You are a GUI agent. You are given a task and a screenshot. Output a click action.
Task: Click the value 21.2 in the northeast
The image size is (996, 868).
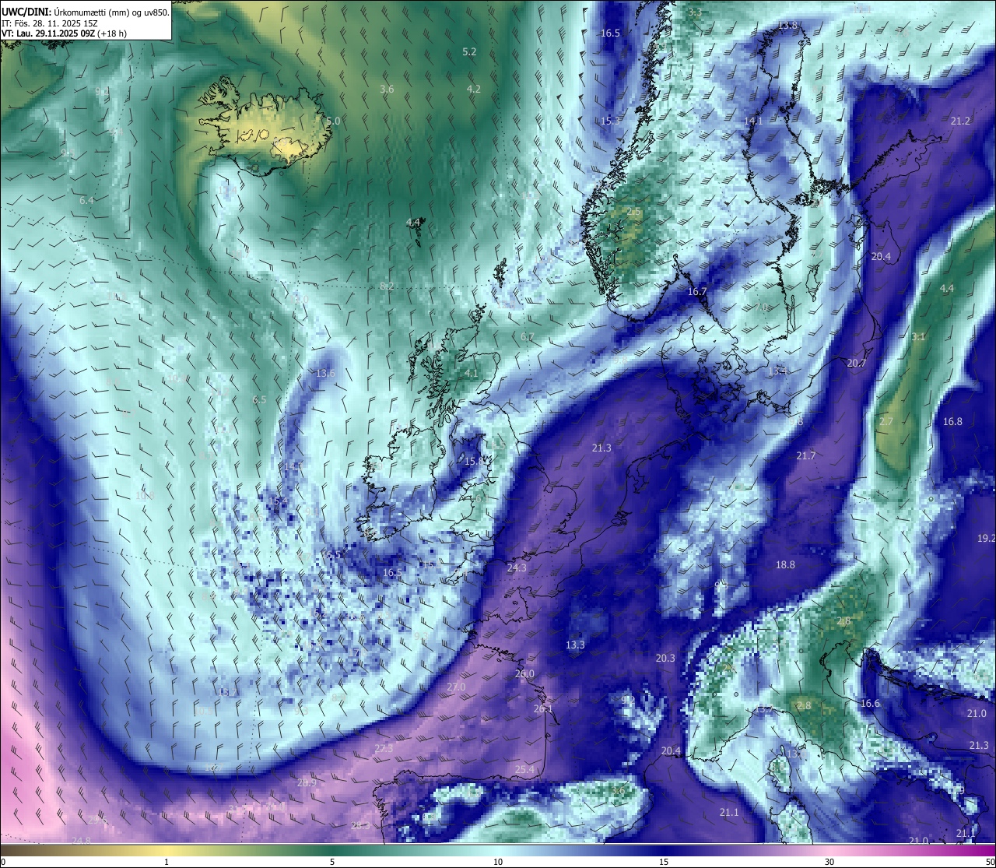pos(960,121)
